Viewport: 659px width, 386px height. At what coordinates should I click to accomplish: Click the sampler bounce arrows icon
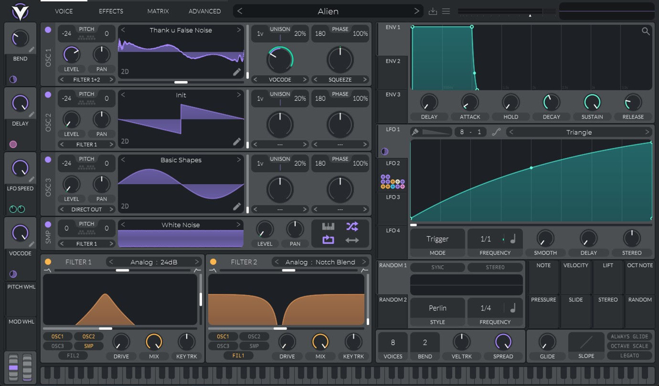(x=352, y=240)
